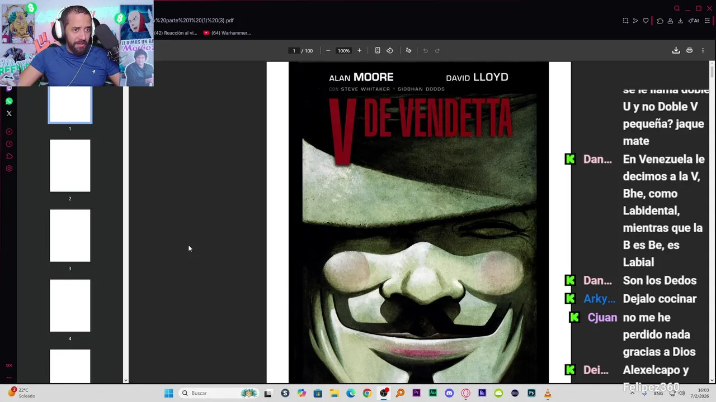Open Adobe Audition from the taskbar
Viewport: 716px width, 402px height.
(433, 393)
